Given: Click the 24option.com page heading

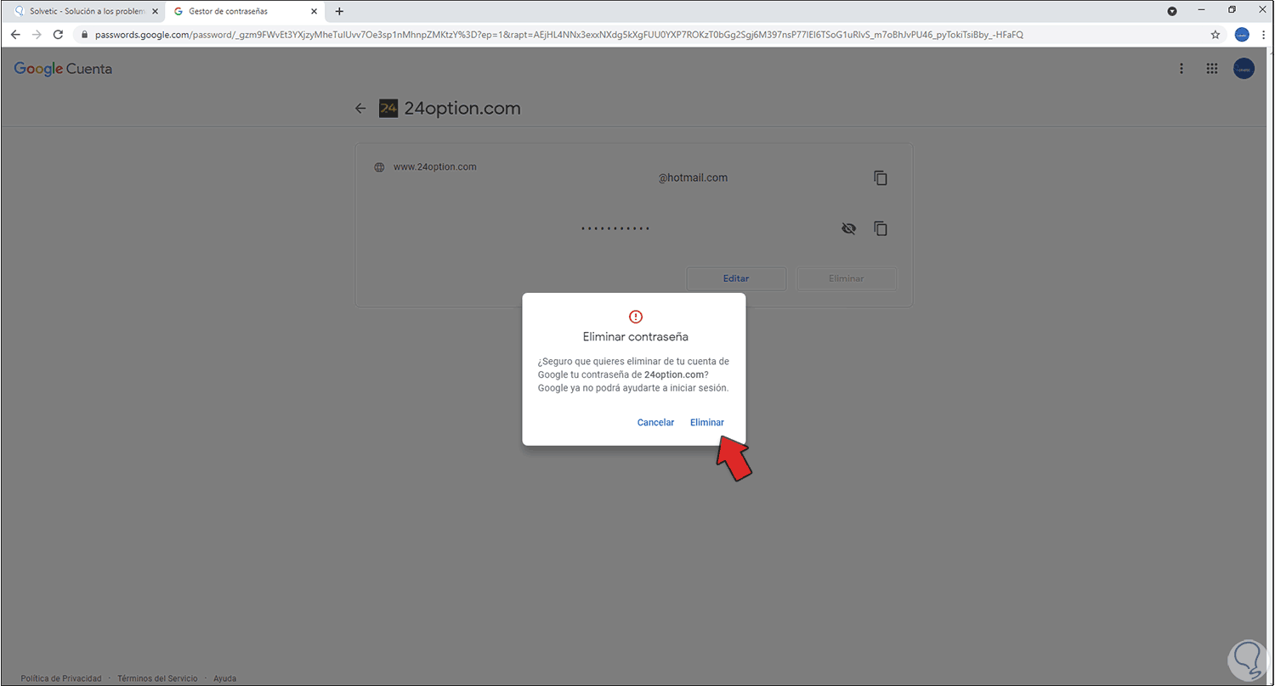Looking at the screenshot, I should [x=462, y=109].
